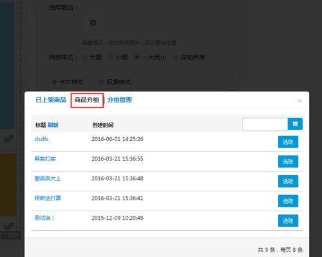Click the date 2016-06-01 14:25:26
The image size is (322, 257).
pyautogui.click(x=117, y=139)
